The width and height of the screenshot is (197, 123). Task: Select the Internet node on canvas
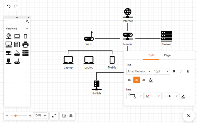128,13
